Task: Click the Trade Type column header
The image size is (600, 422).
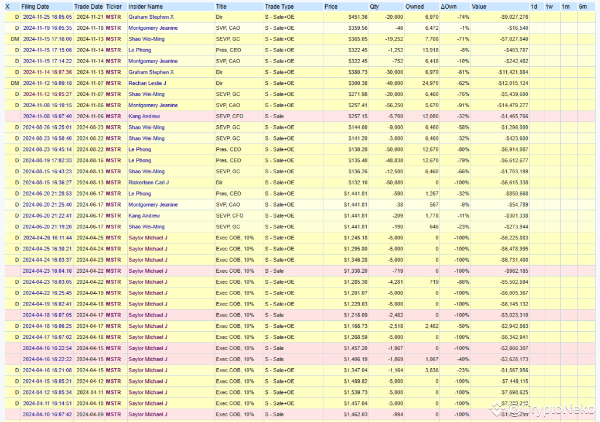Action: [x=279, y=6]
